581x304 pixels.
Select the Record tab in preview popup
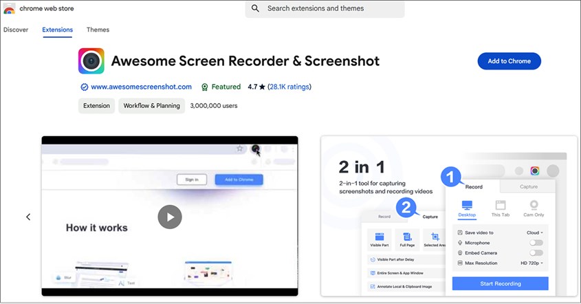[474, 187]
